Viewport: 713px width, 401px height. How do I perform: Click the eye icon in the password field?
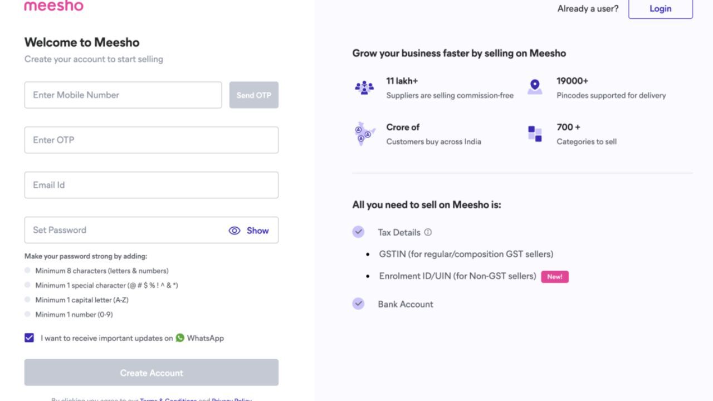coord(235,230)
